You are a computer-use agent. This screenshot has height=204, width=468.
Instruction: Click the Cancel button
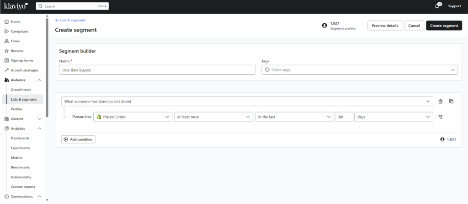pyautogui.click(x=414, y=25)
